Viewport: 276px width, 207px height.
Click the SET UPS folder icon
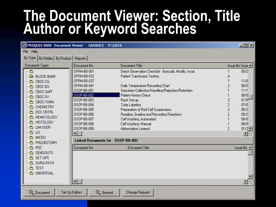point(32,158)
